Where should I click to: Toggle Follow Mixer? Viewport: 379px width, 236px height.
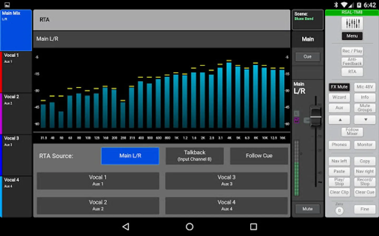(352, 132)
